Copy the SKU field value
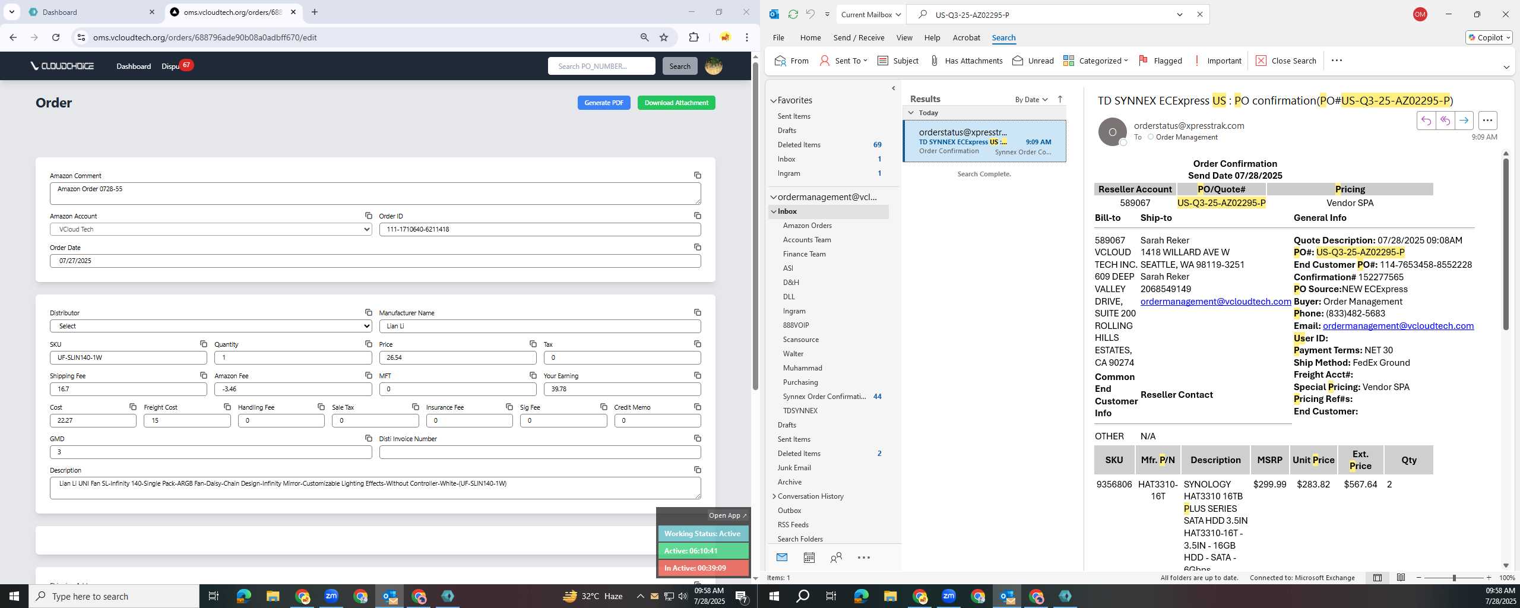Image resolution: width=1520 pixels, height=608 pixels. click(x=204, y=344)
